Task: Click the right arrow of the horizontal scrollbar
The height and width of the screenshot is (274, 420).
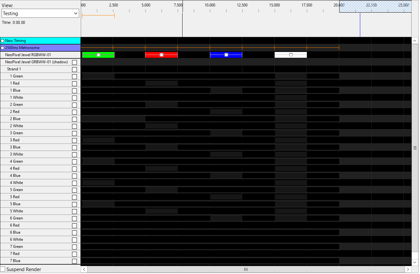Action: pyautogui.click(x=408, y=269)
